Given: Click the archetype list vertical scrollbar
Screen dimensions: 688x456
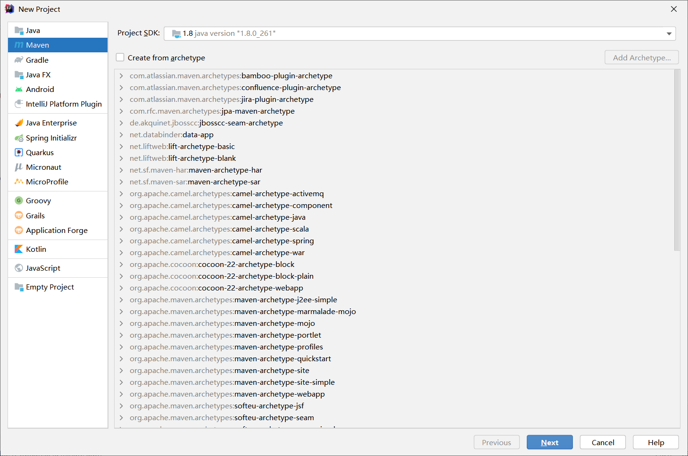Looking at the screenshot, I should 677,160.
